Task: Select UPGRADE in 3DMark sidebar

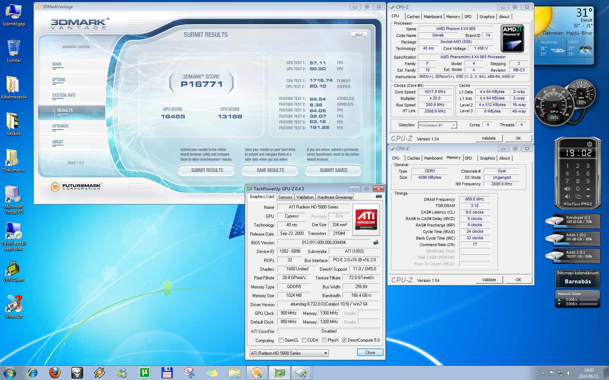Action: pos(60,126)
